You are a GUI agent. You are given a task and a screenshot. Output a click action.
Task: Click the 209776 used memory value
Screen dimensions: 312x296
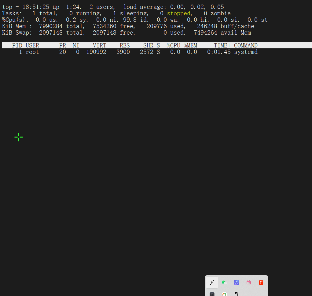click(156, 26)
